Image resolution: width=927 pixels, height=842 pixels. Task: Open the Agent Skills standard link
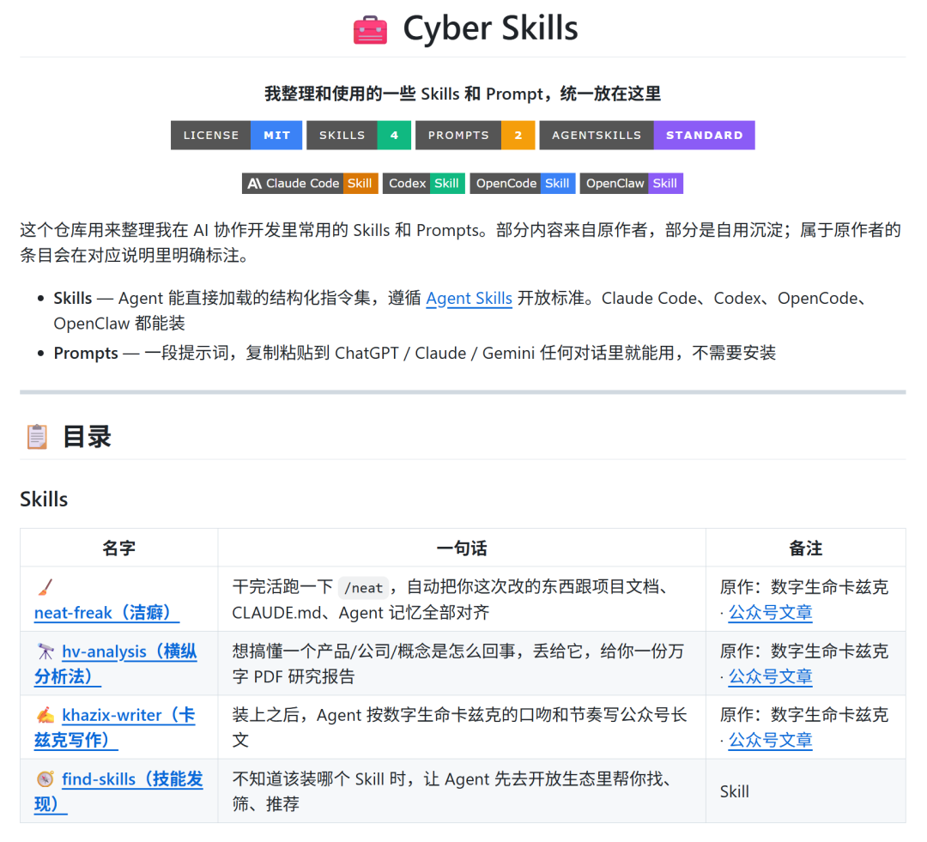click(x=469, y=298)
